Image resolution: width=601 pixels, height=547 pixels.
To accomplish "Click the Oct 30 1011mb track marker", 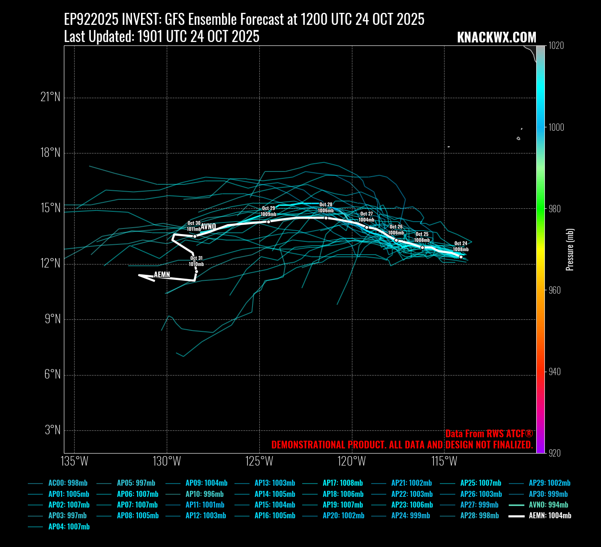I will (195, 236).
